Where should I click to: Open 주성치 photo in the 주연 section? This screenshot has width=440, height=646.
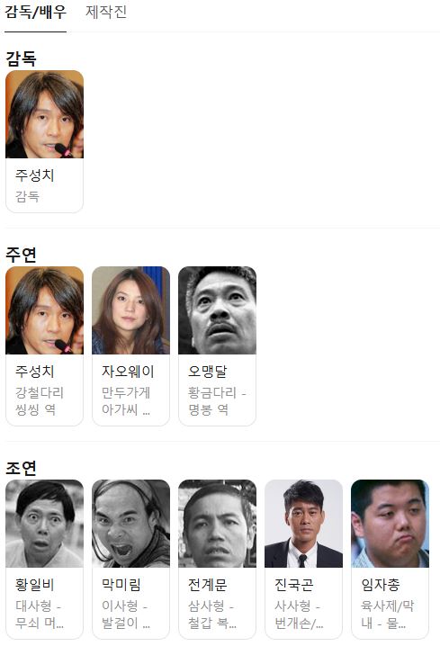pos(44,310)
